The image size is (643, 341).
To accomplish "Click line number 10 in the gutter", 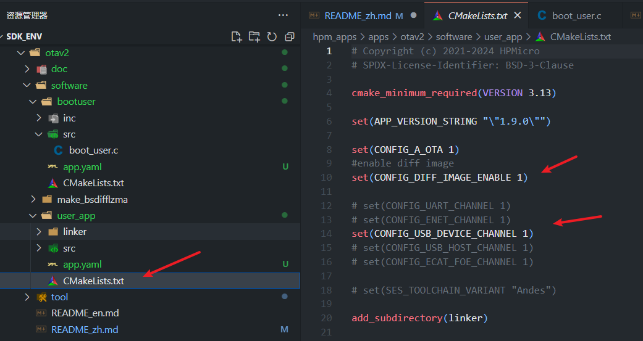I will click(326, 178).
